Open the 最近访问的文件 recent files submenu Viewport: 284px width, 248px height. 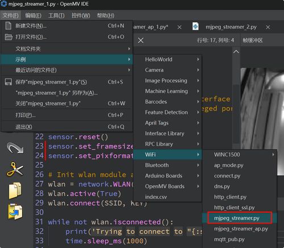(66, 70)
